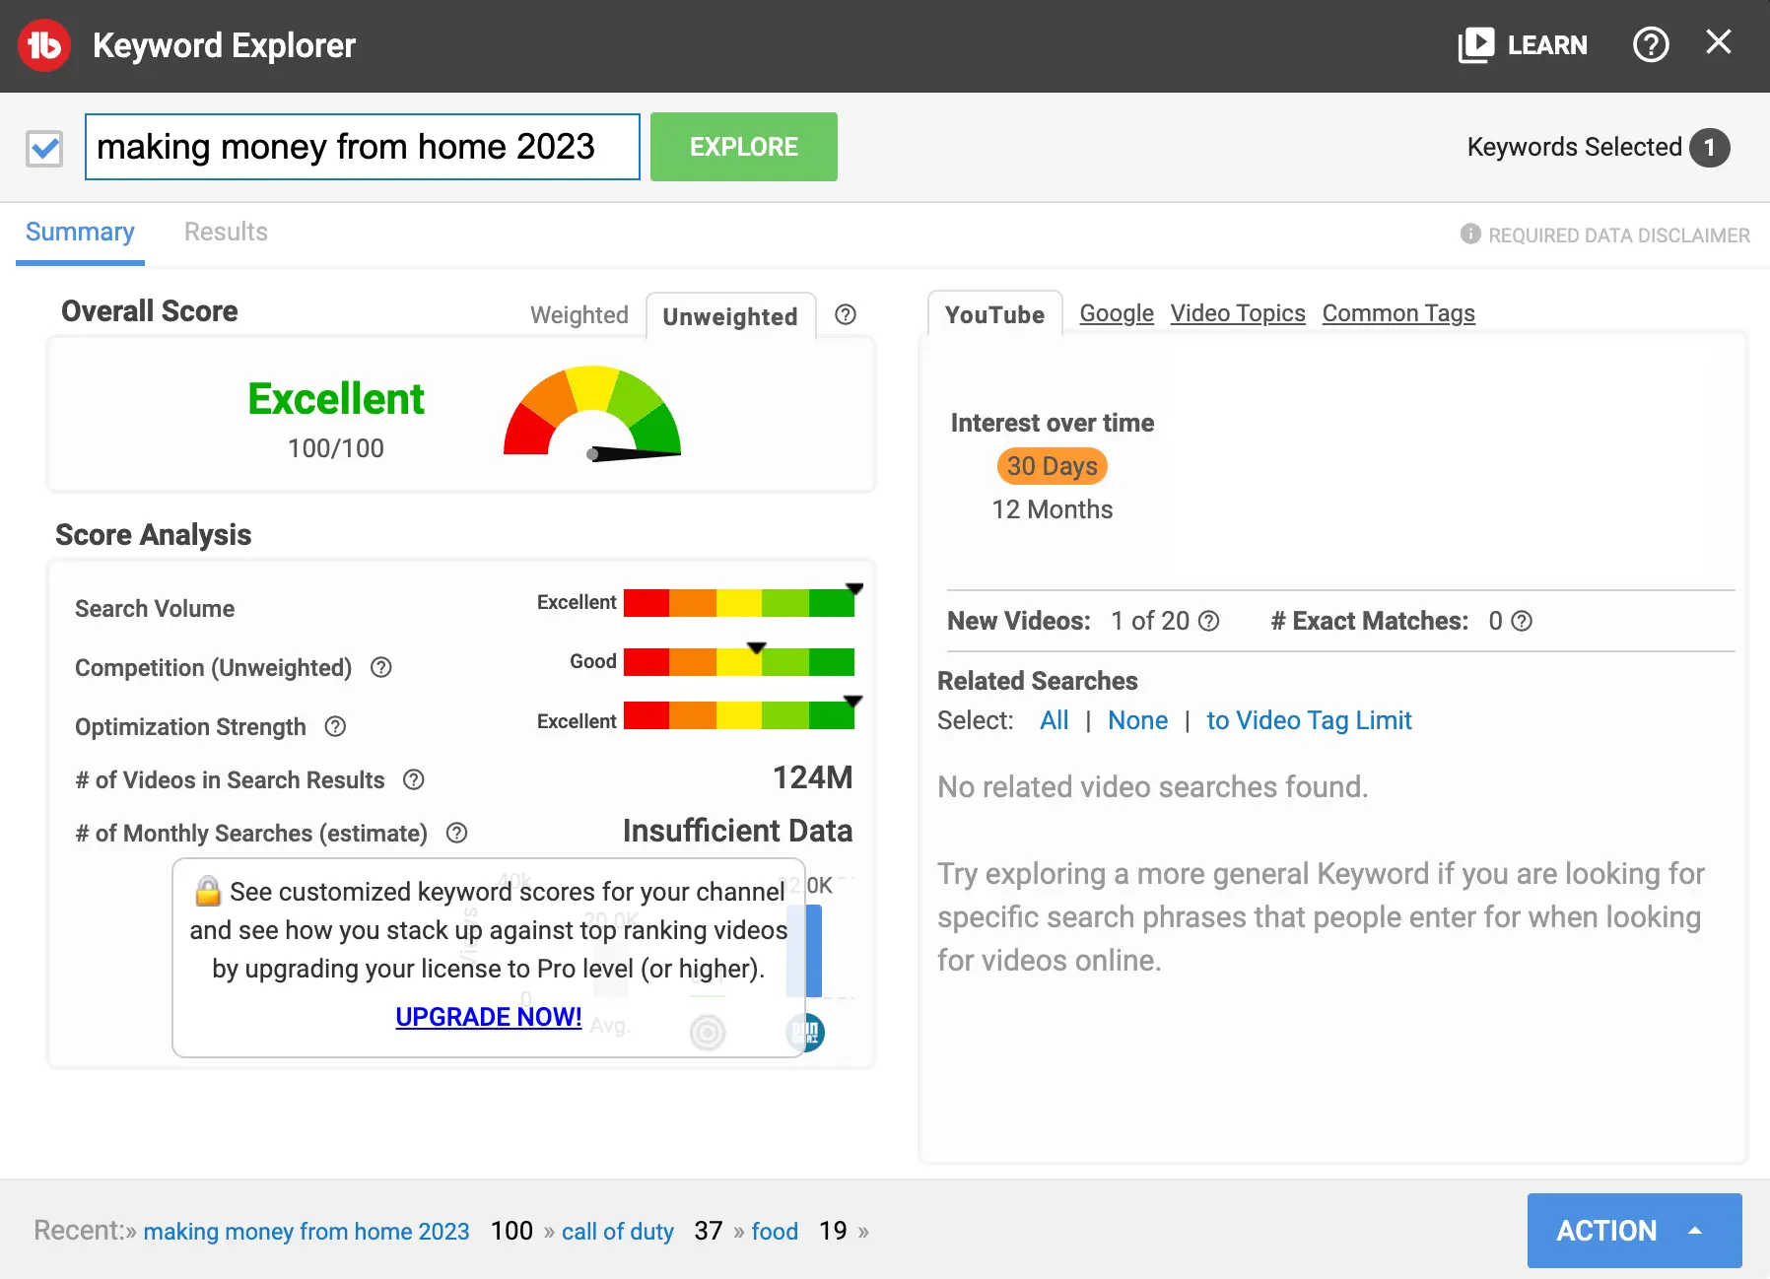Screen dimensions: 1770x1279
Task: Open the Google tab
Action: (1116, 313)
